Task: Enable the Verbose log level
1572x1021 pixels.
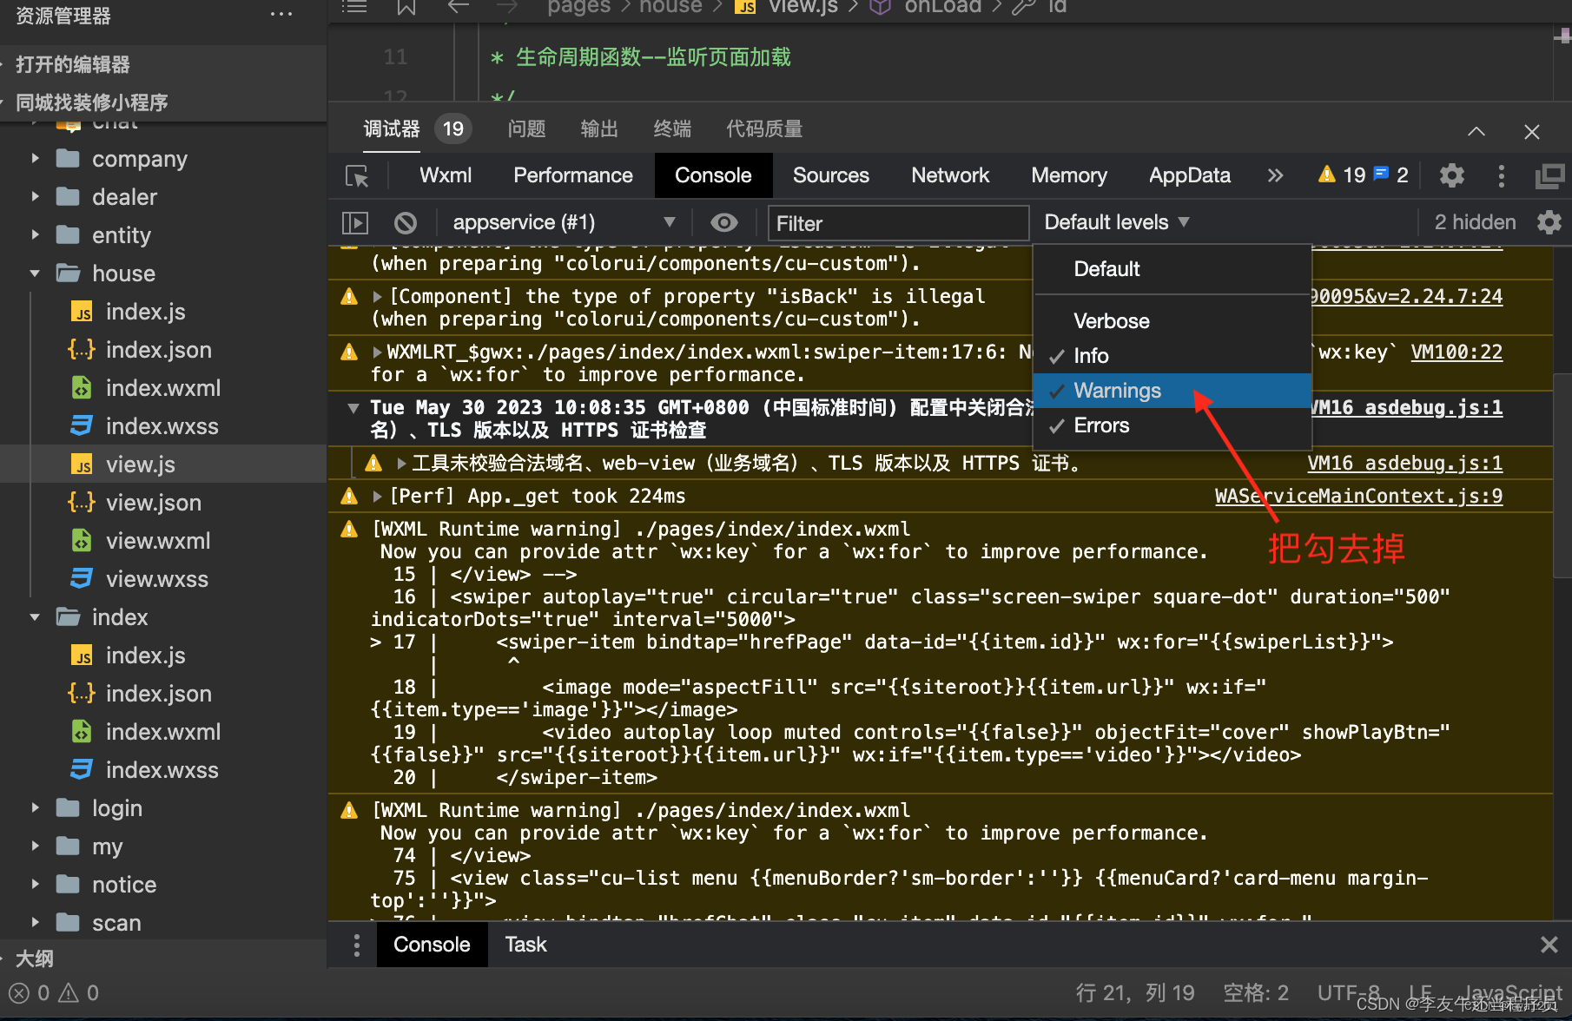Action: 1172,321
